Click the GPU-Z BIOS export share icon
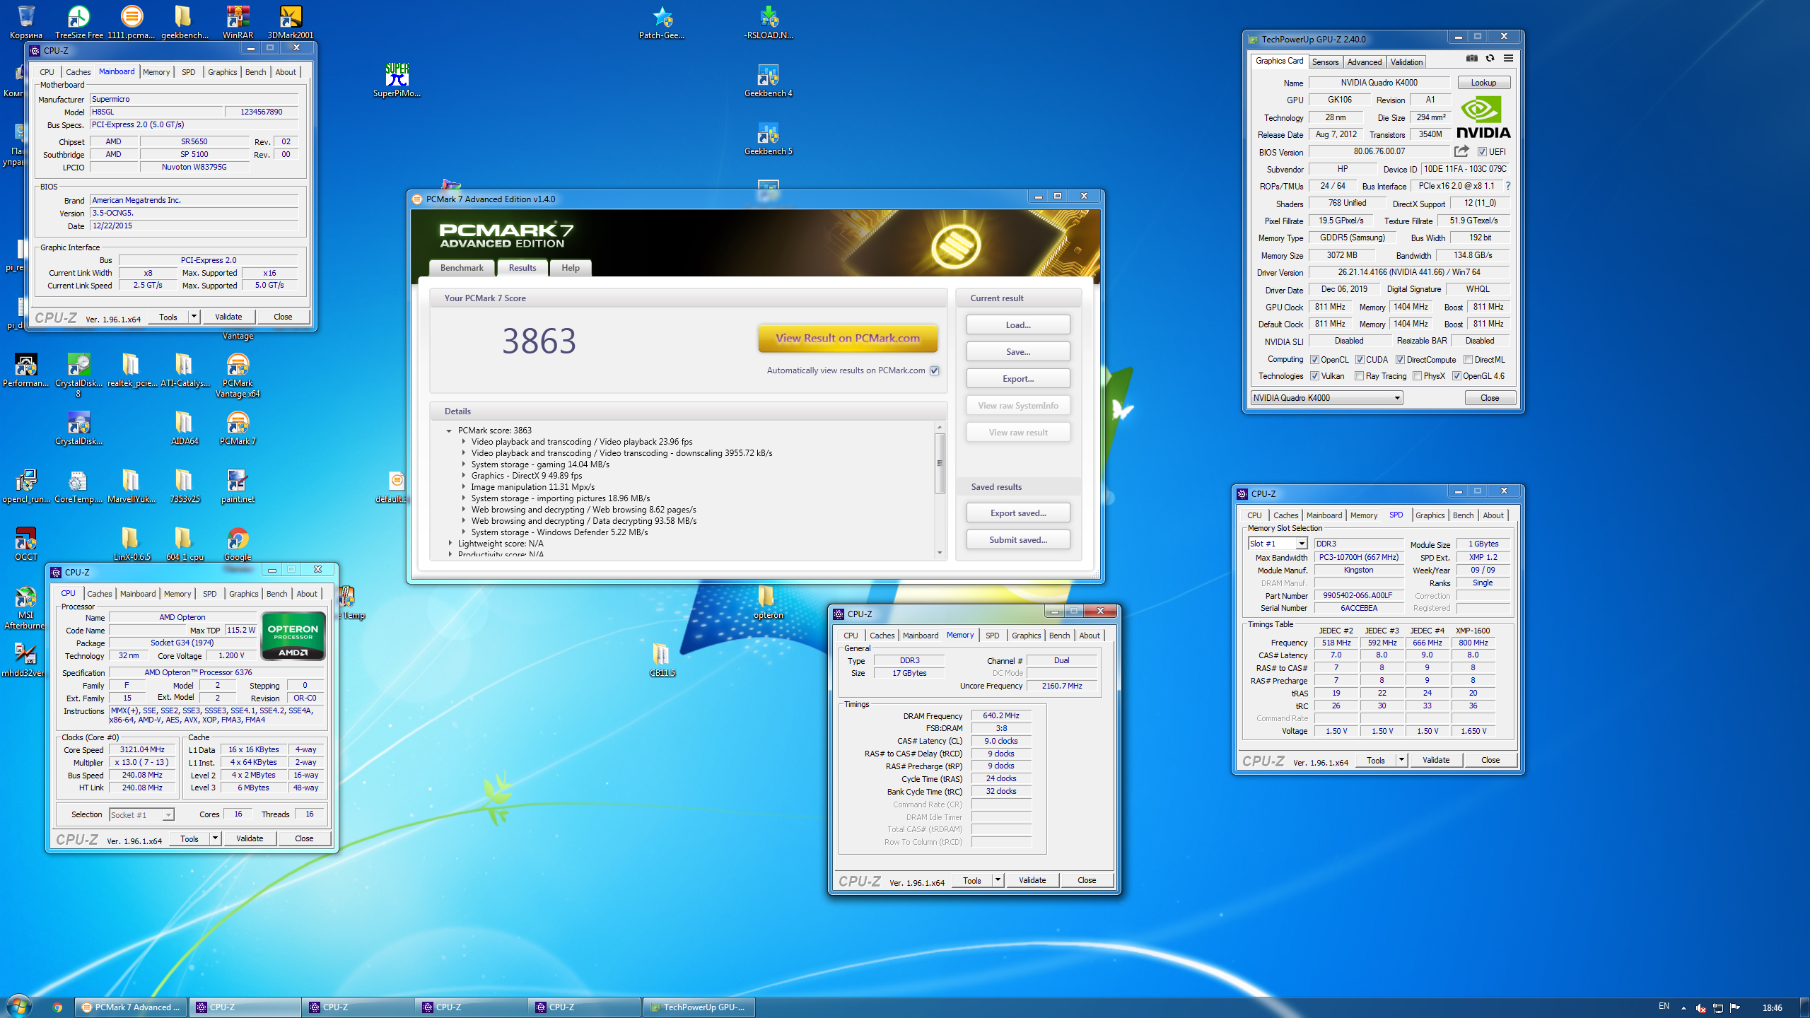The image size is (1810, 1018). coord(1461,151)
